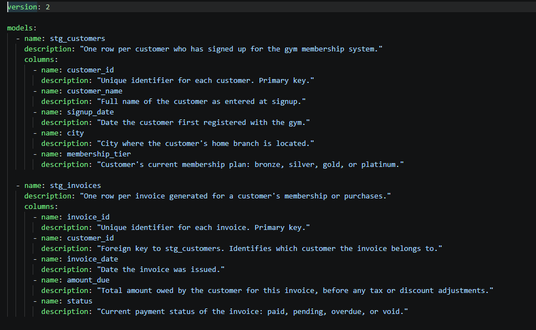Click the text 'City where the customer's home branch is located.'

click(x=206, y=144)
